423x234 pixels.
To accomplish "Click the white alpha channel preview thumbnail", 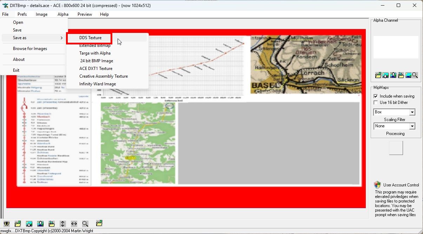I will (396, 47).
